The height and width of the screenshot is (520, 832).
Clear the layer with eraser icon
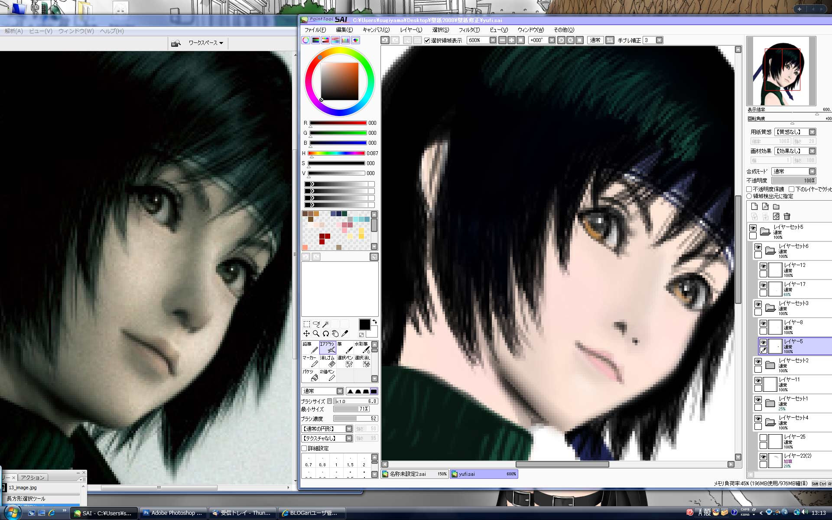[776, 216]
